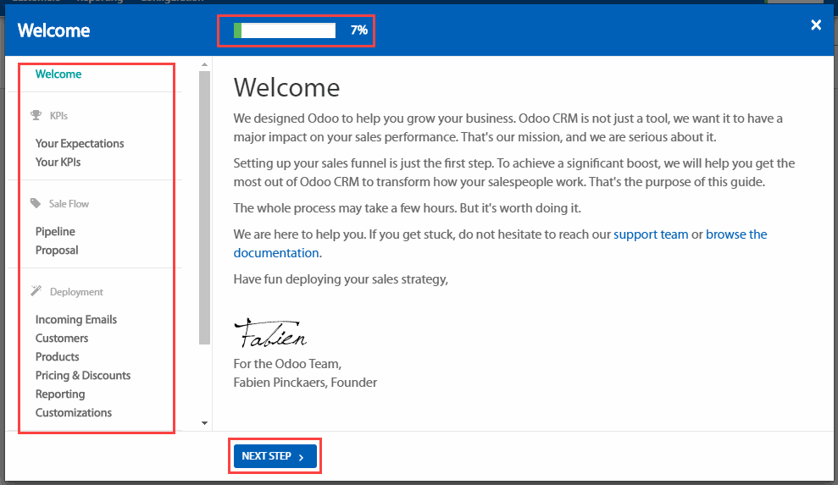Image resolution: width=838 pixels, height=485 pixels.
Task: Open the support team link
Action: (x=651, y=234)
